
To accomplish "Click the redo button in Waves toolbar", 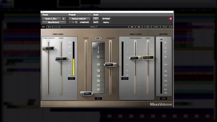I will click(x=56, y=27).
